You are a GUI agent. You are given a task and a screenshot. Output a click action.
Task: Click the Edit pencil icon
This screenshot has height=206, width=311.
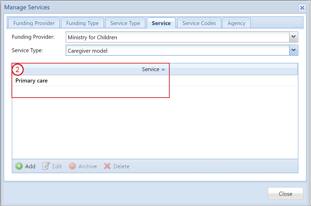click(46, 166)
